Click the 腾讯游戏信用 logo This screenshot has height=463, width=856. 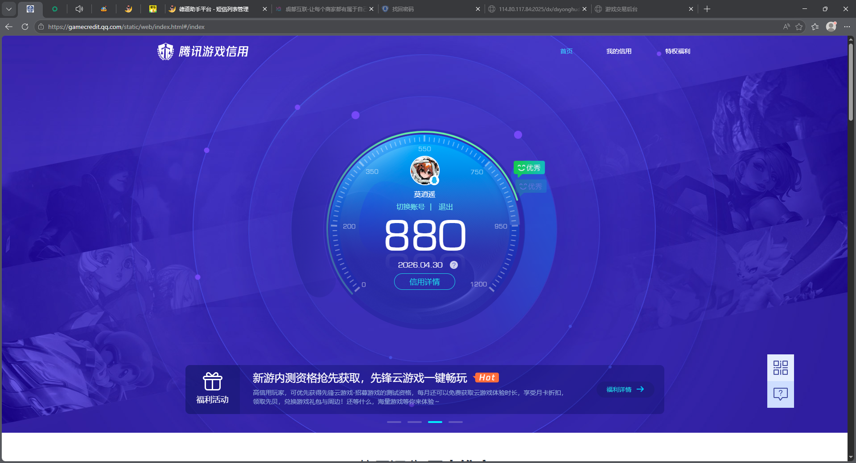coord(203,51)
